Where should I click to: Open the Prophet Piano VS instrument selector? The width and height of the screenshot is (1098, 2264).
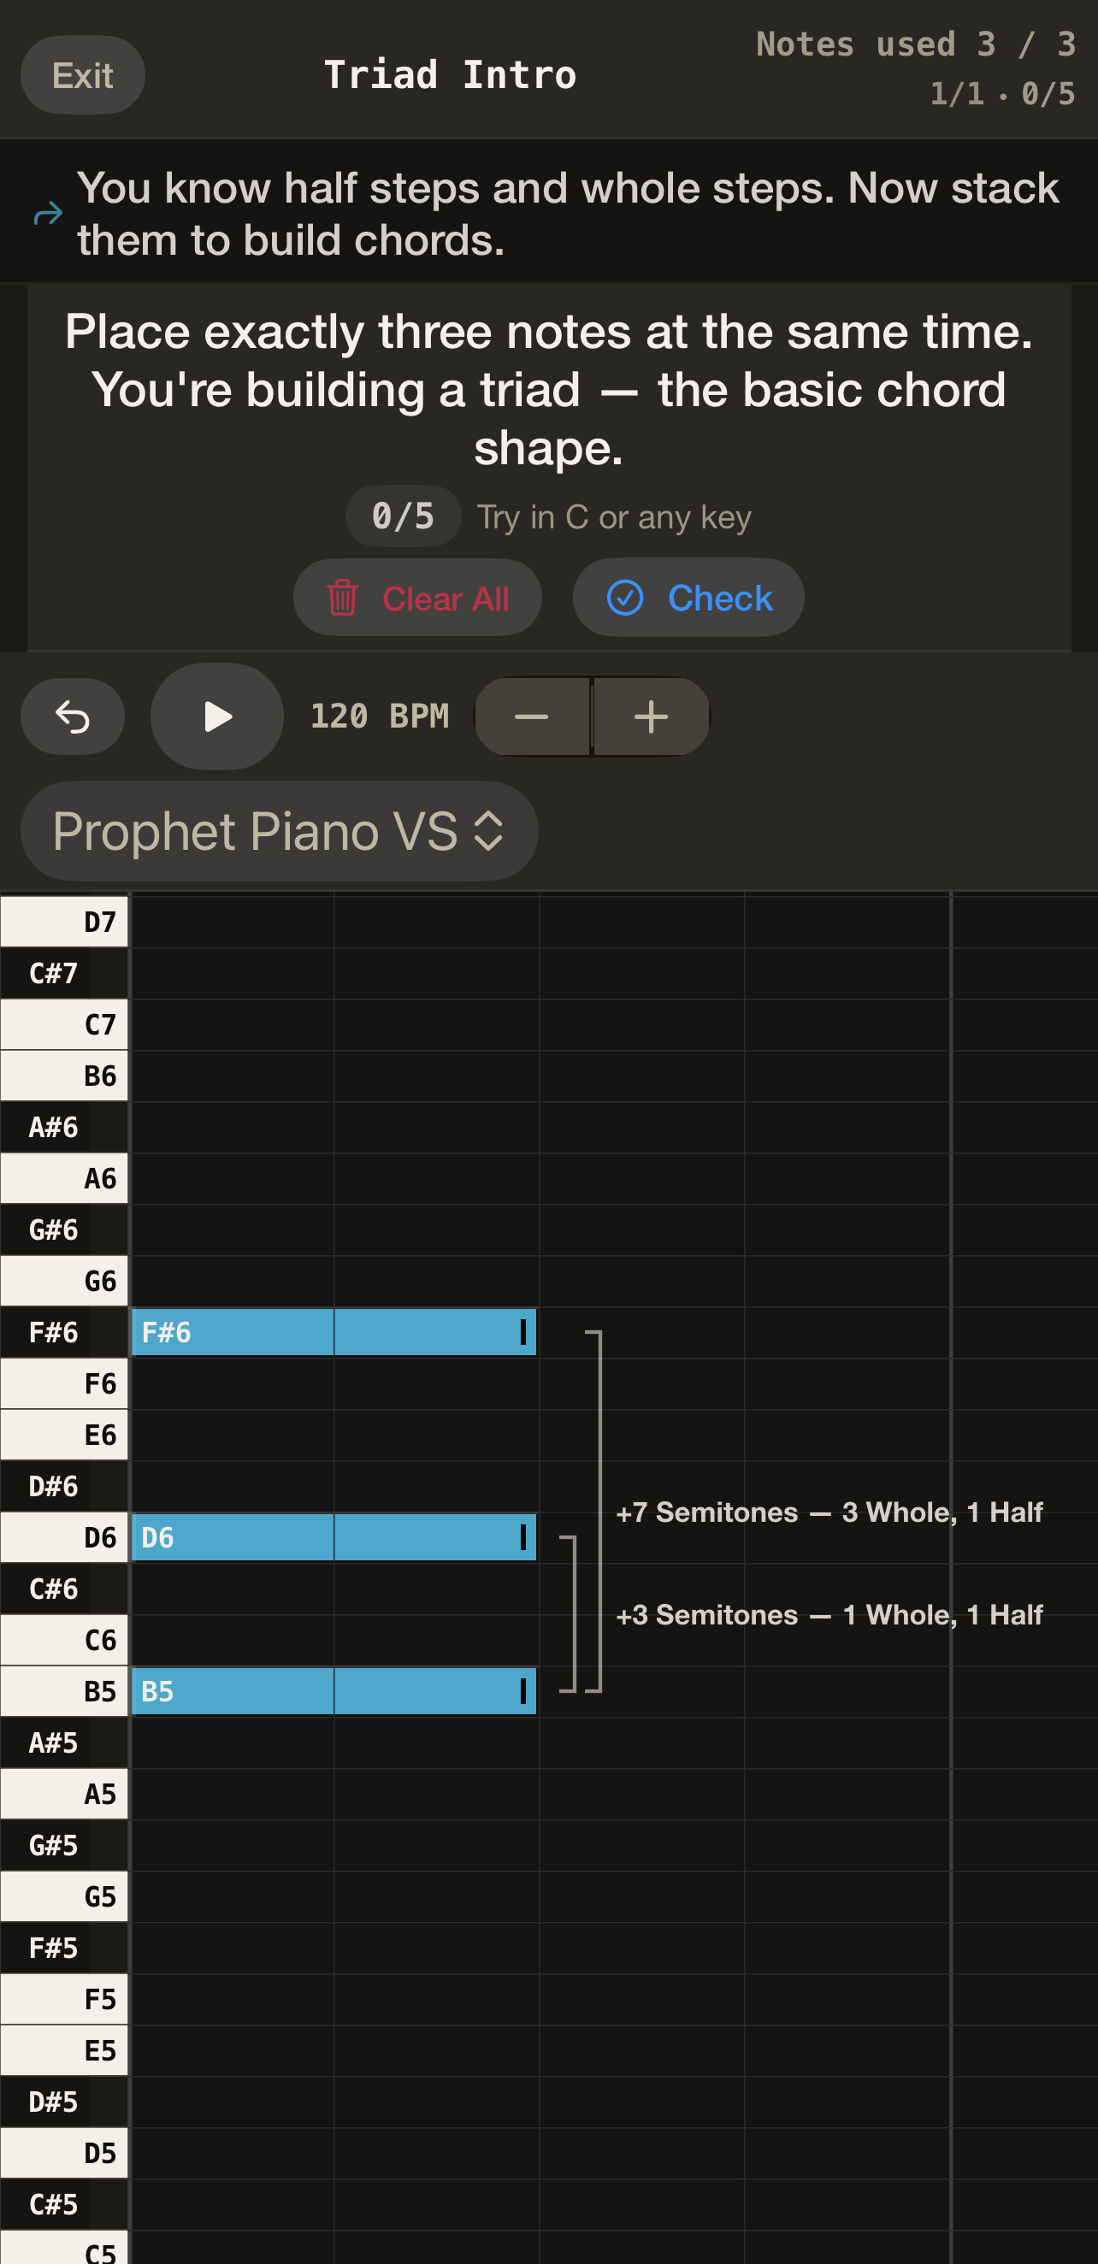pyautogui.click(x=278, y=830)
